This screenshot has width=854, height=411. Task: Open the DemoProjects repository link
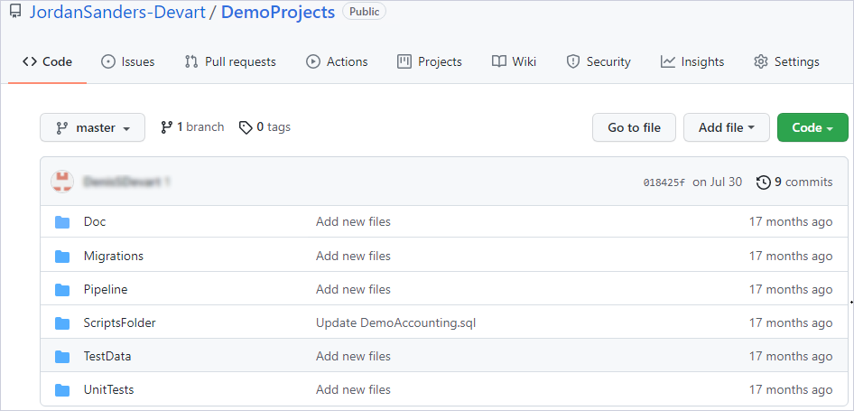coord(278,12)
